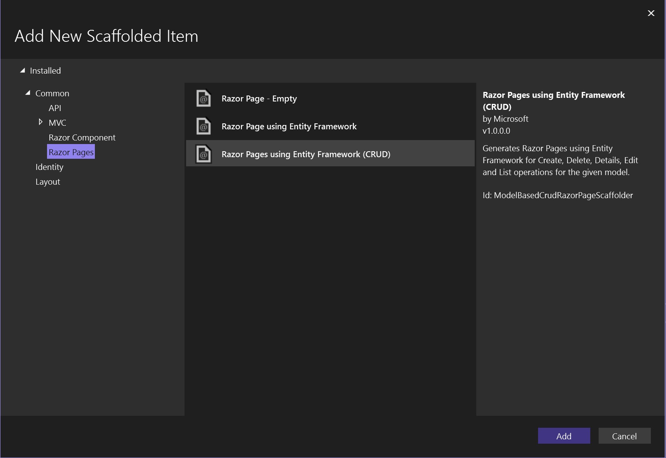
Task: Select the Layout category
Action: pyautogui.click(x=48, y=182)
